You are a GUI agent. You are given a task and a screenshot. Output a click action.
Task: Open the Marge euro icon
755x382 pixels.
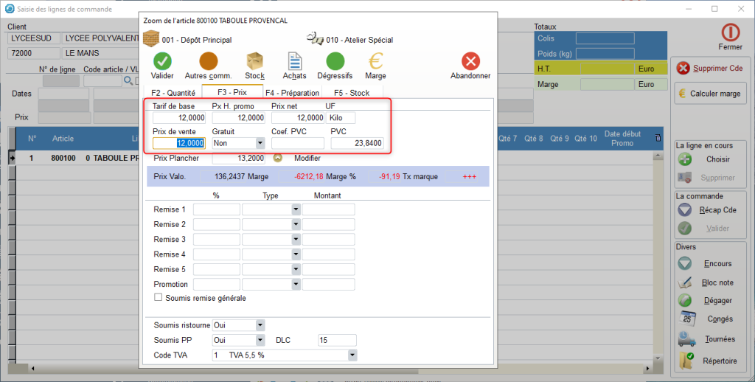(x=375, y=60)
